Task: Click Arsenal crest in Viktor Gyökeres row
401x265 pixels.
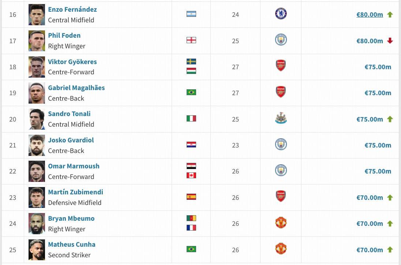Action: (281, 66)
